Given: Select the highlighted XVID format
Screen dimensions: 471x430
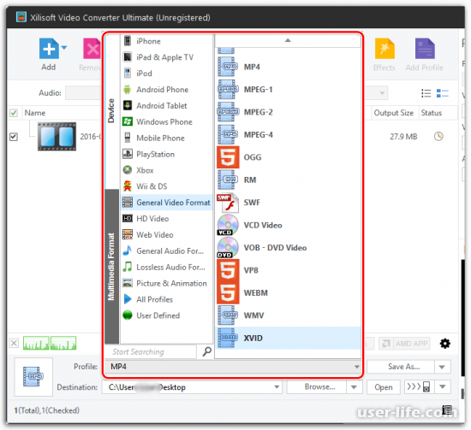Looking at the screenshot, I should (x=289, y=338).
